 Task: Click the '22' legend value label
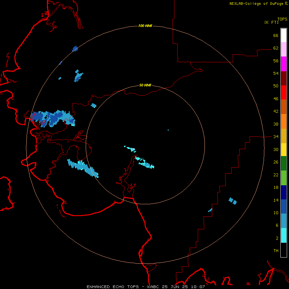coord(276,175)
